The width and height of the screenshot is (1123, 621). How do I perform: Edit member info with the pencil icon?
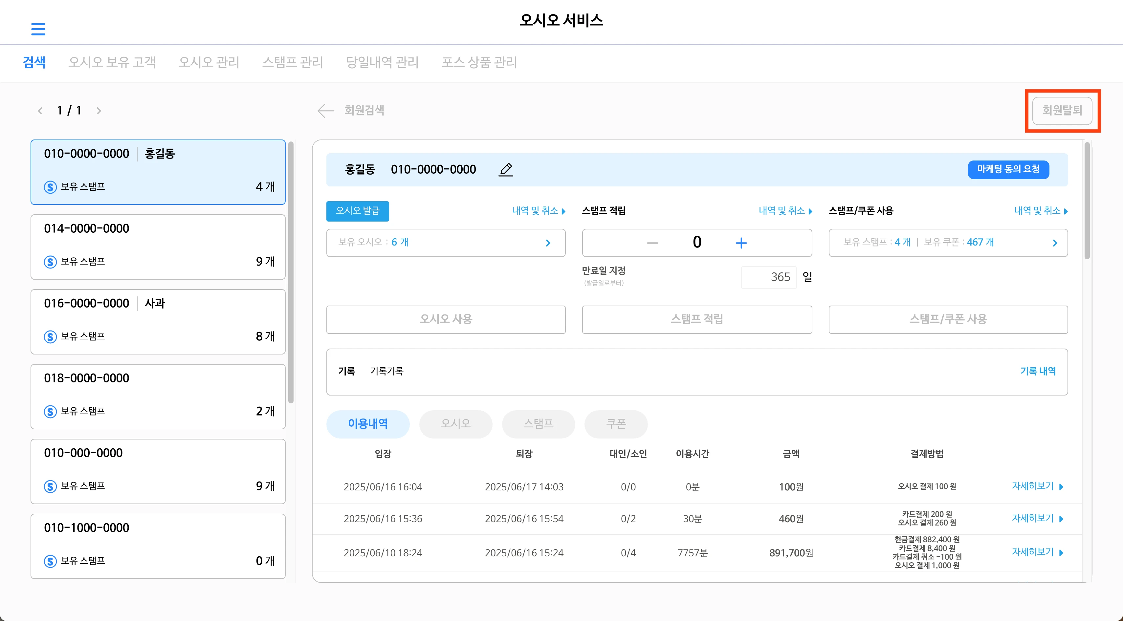[506, 169]
